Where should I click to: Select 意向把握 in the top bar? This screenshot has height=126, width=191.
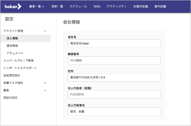tap(160, 6)
